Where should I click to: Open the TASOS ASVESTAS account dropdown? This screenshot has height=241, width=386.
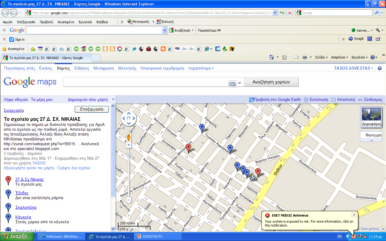coord(353,68)
